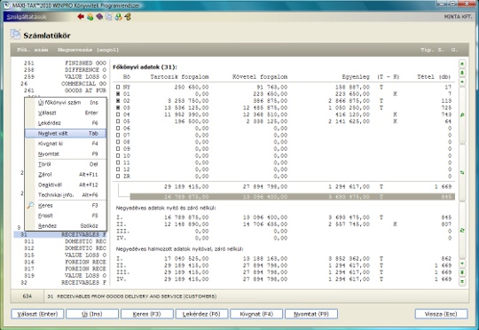479x330 pixels.
Task: Select Technikai info in context menu
Action: pyautogui.click(x=66, y=195)
